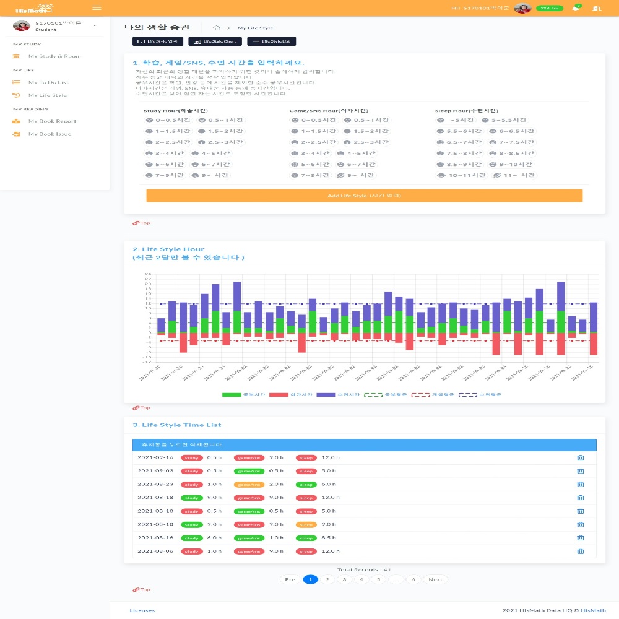Click the HisMath logo

tap(26, 8)
